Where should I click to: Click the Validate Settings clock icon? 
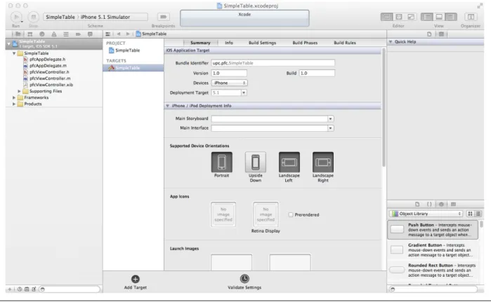tap(244, 279)
